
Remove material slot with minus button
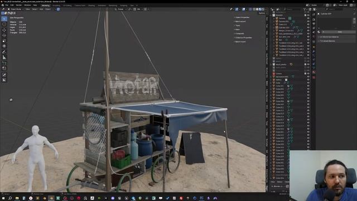point(355,22)
